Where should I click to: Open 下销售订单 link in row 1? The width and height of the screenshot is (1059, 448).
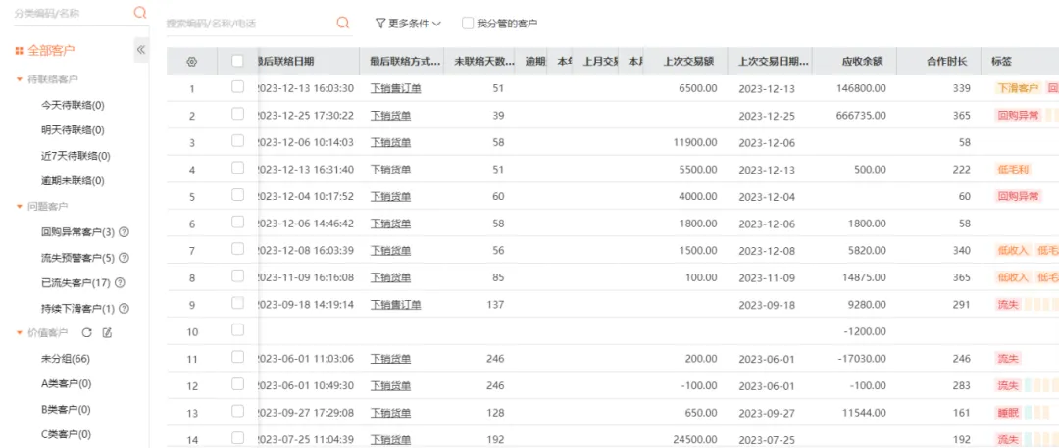point(396,88)
